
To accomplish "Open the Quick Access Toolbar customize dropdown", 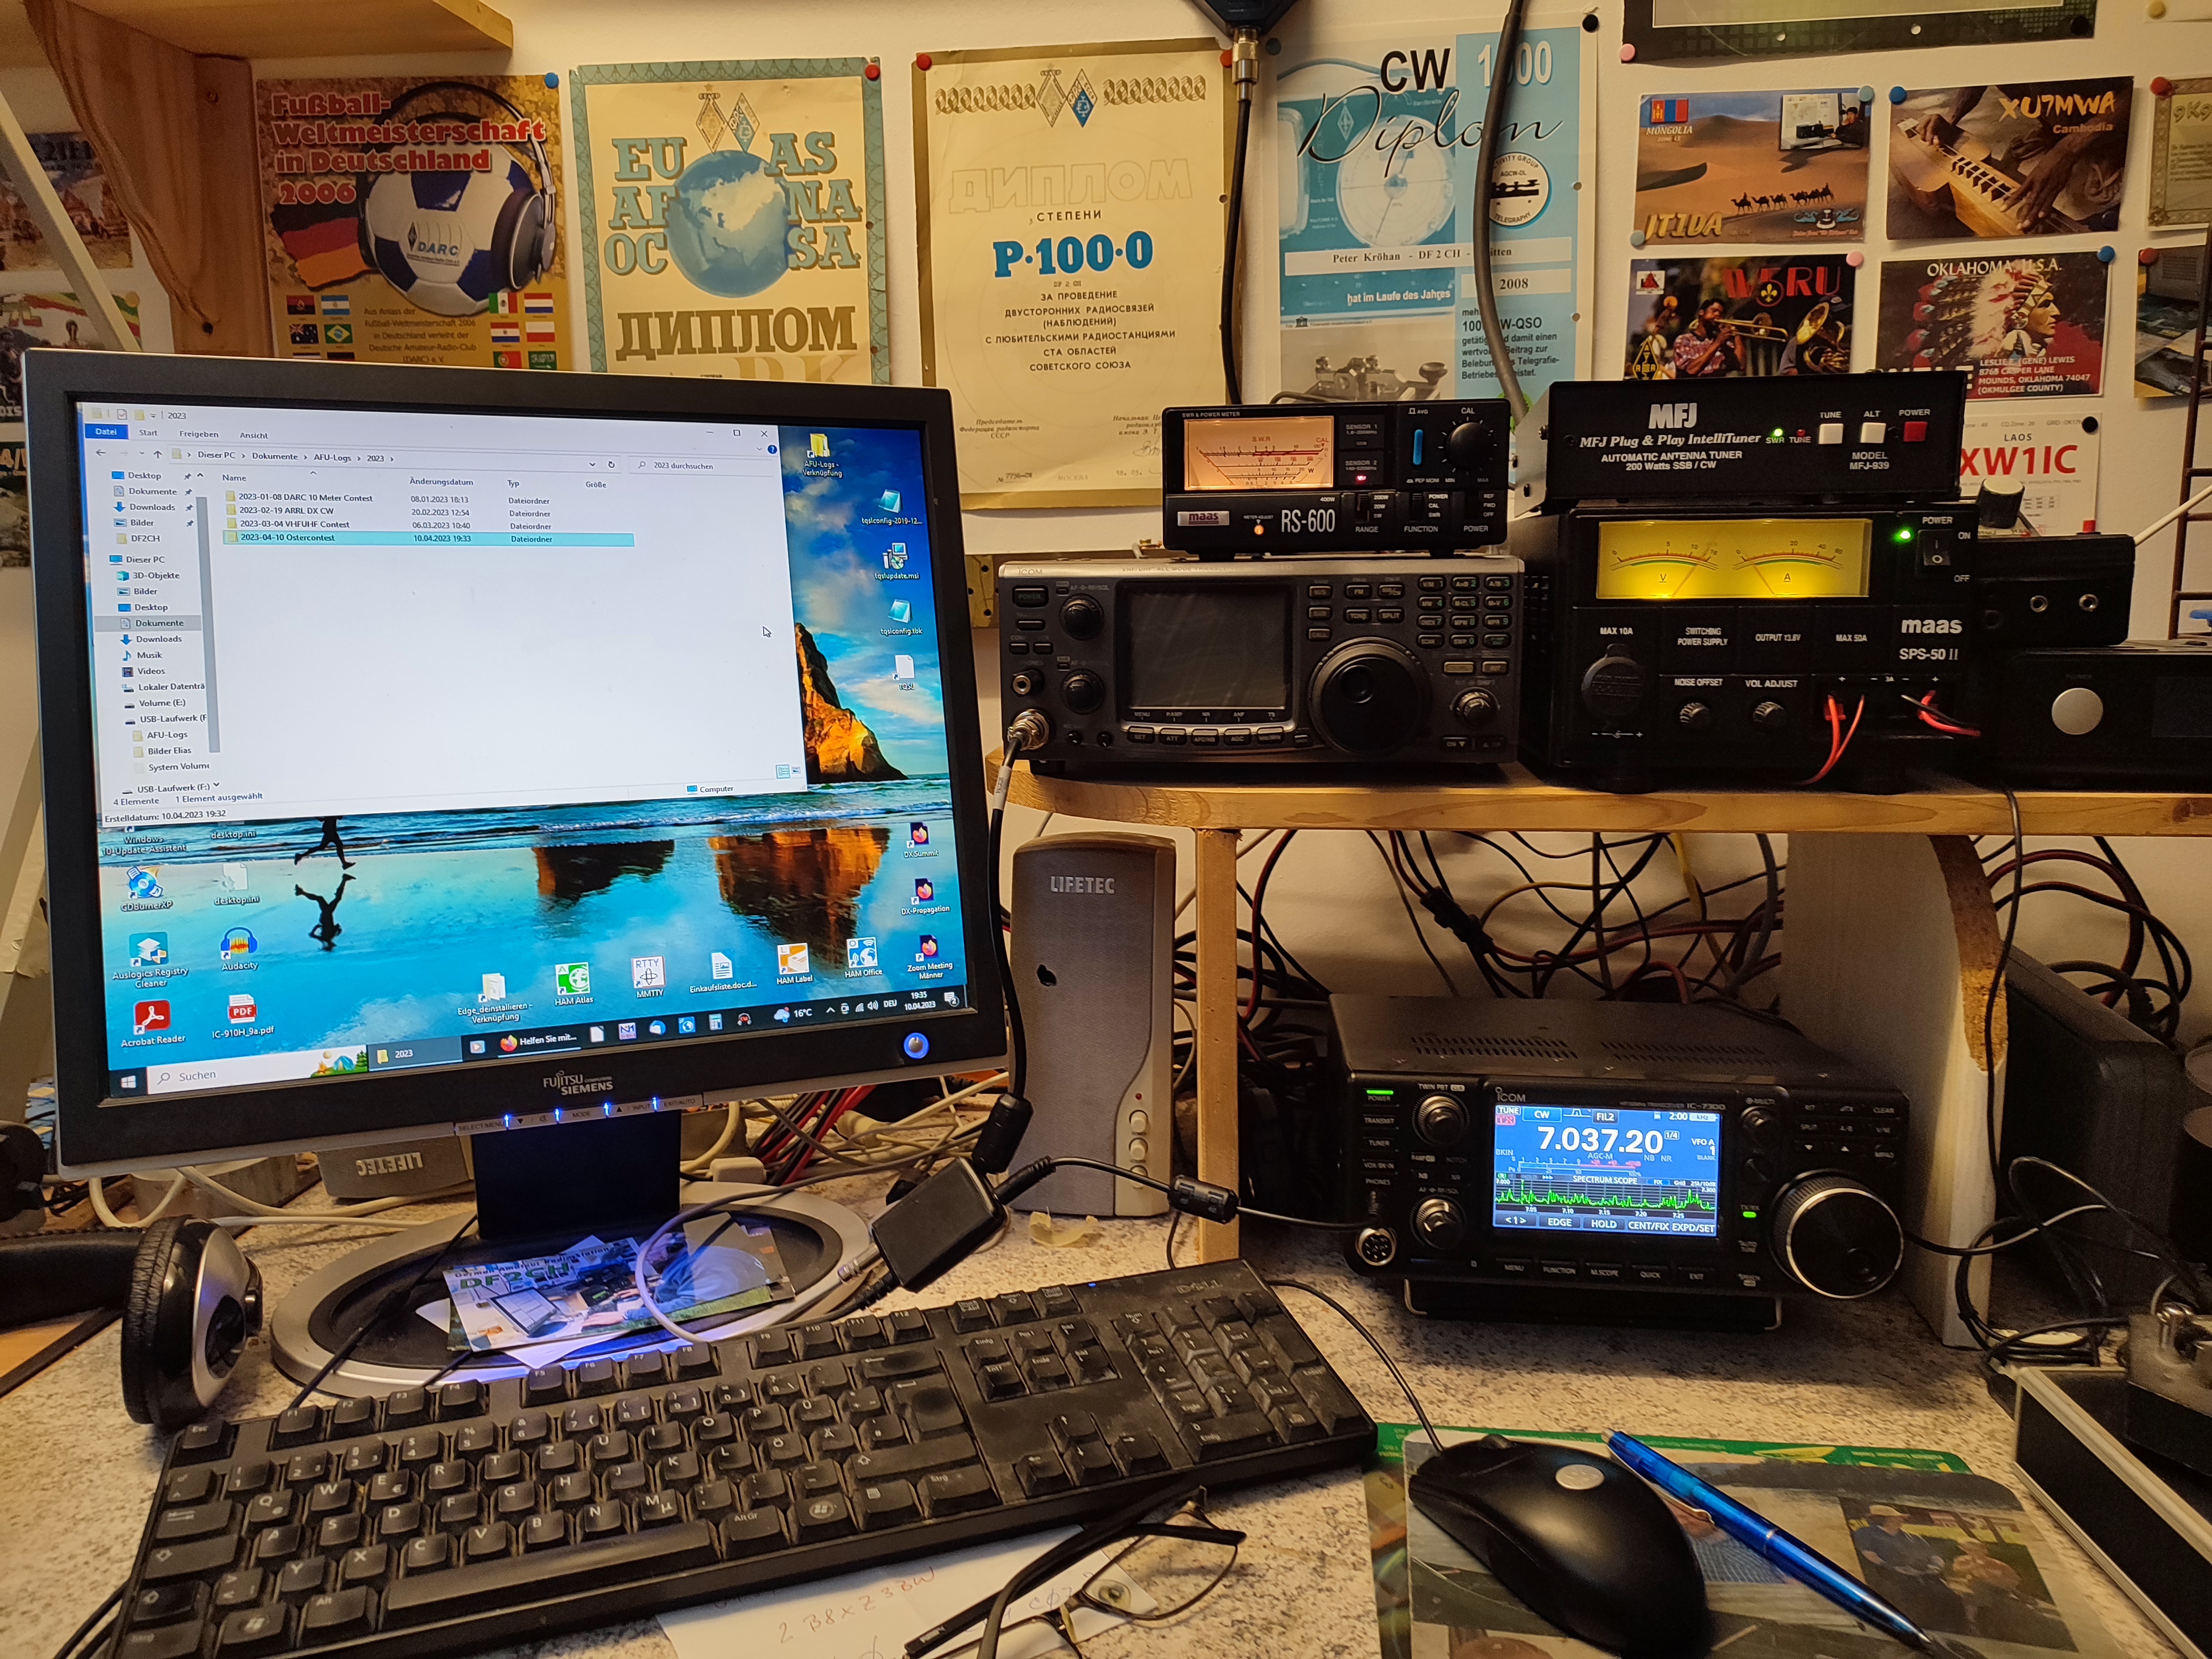I will 153,415.
